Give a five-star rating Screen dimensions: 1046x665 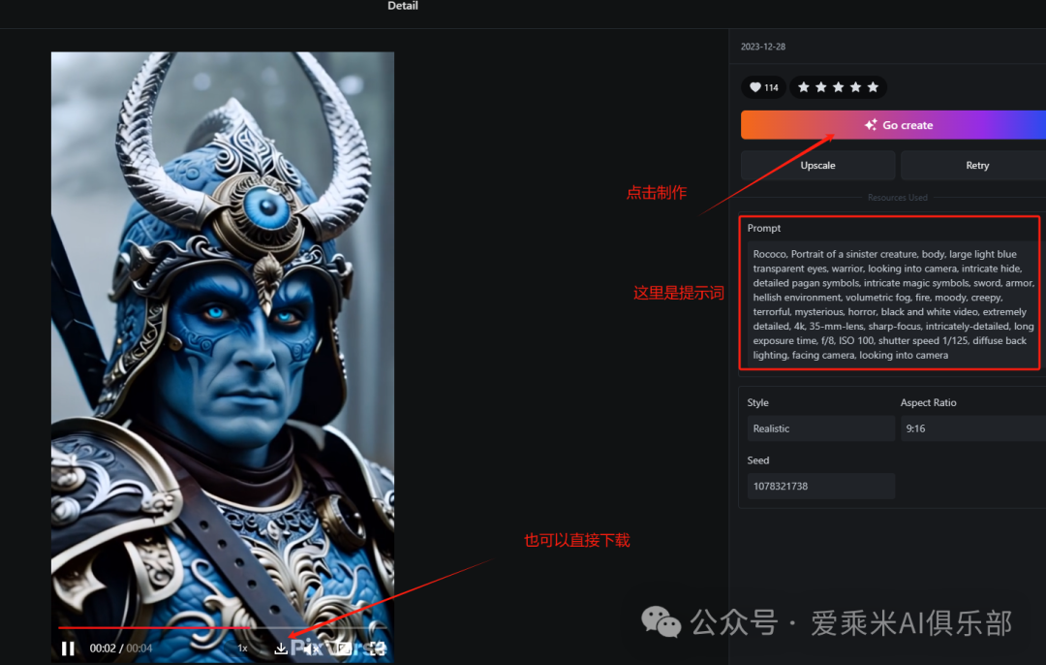873,87
